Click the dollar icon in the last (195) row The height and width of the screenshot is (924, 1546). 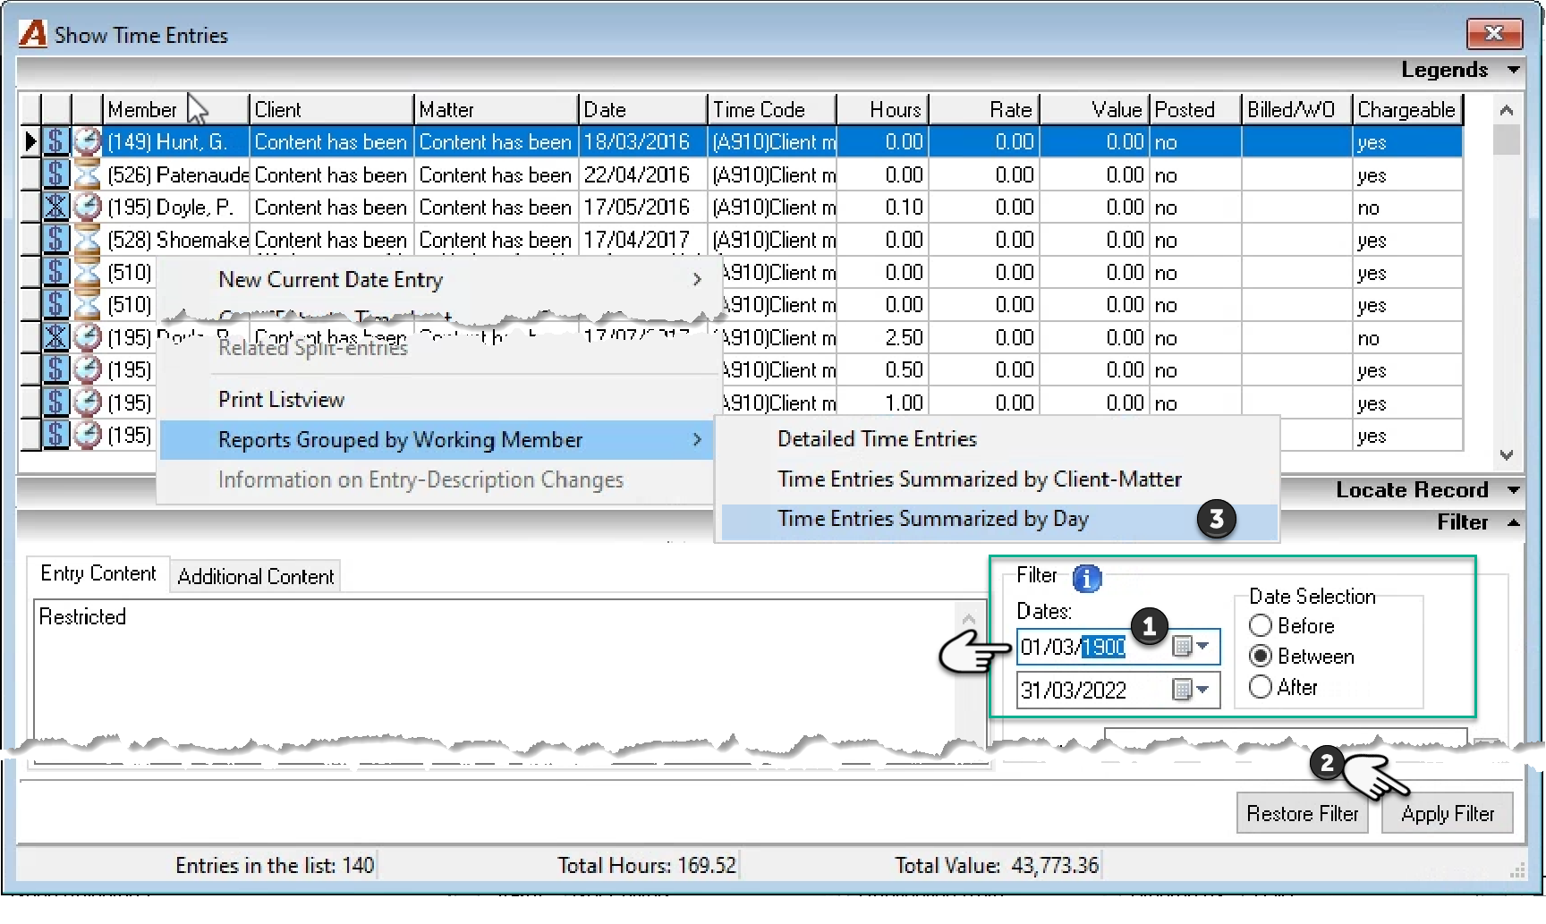56,435
